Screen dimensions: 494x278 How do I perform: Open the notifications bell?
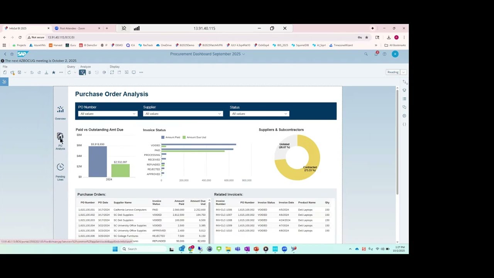(x=376, y=54)
